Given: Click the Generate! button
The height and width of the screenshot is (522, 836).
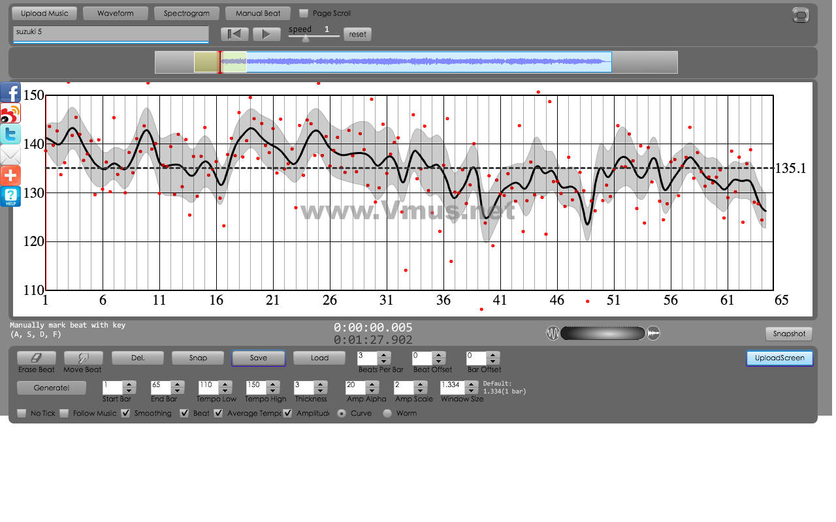Looking at the screenshot, I should coord(52,388).
